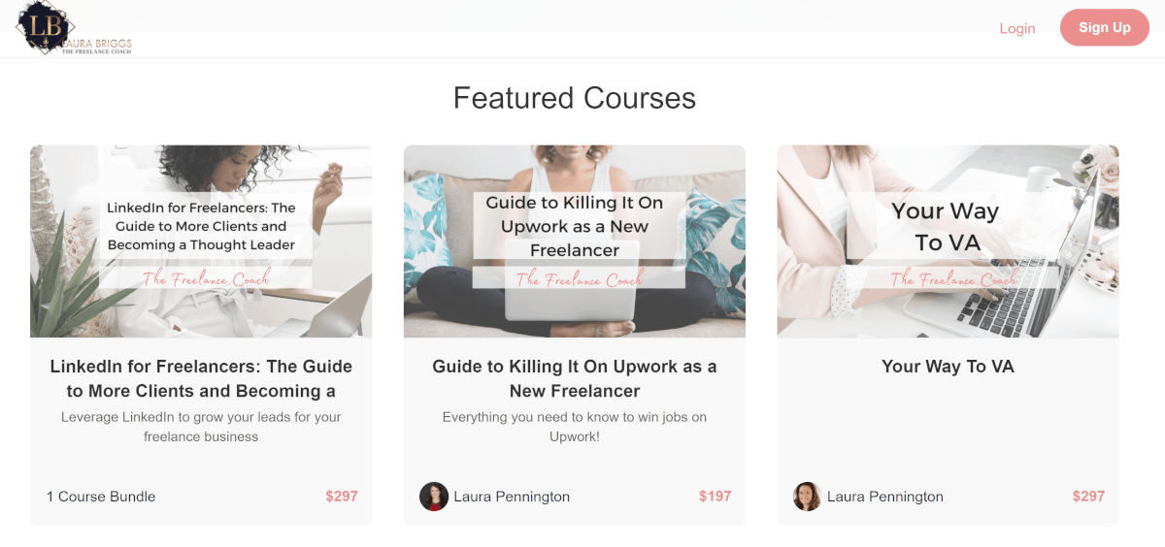Open the LinkedIn for Freelancers course thumbnail
1165x547 pixels.
[201, 241]
